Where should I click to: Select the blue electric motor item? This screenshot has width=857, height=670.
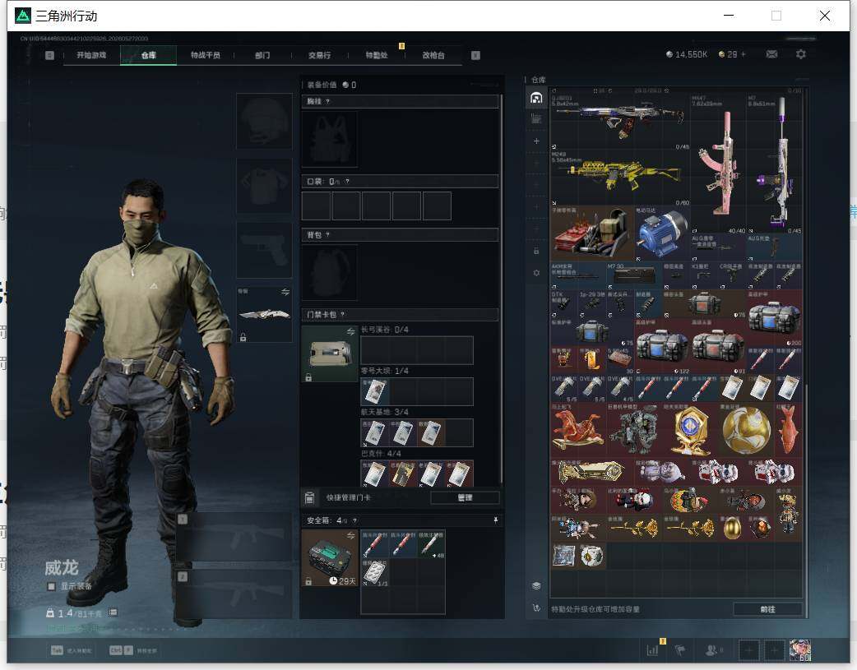click(662, 233)
